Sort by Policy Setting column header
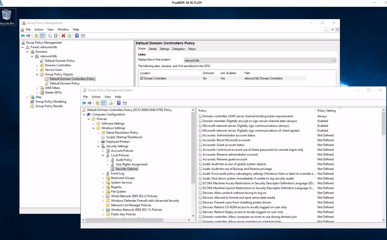This screenshot has height=240, width=387. point(340,111)
